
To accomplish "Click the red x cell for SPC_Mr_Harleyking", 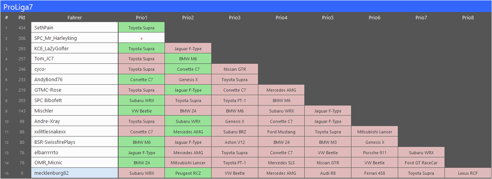I will tap(141, 38).
